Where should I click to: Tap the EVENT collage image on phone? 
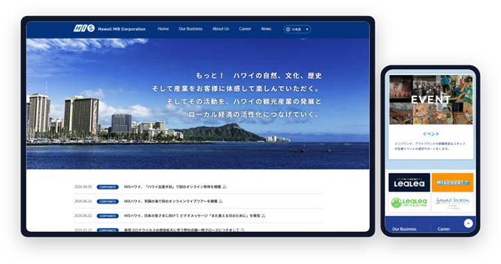point(431,99)
